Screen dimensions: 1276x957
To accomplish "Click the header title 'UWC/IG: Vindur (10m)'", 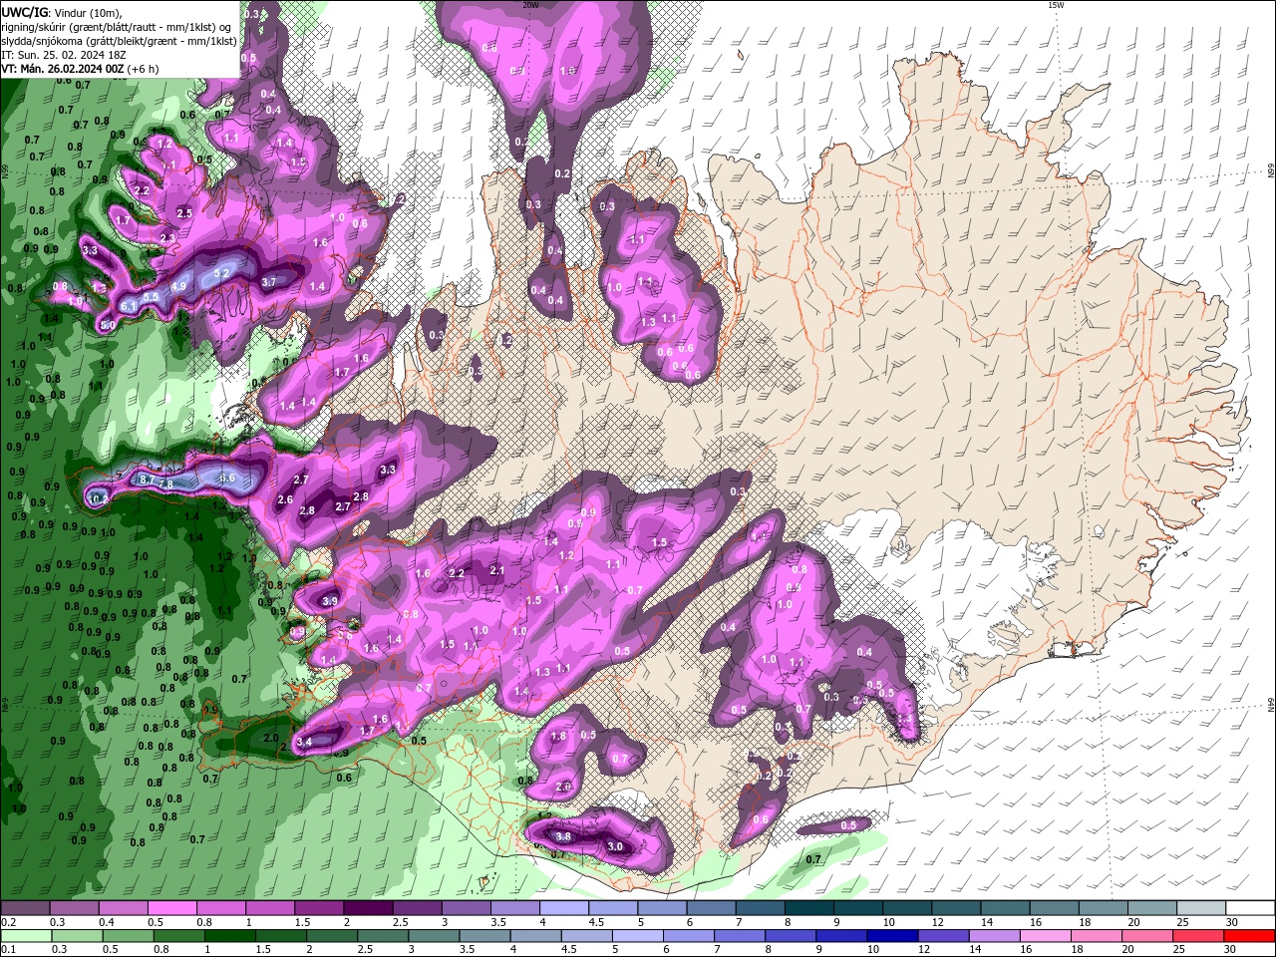I will (x=62, y=11).
